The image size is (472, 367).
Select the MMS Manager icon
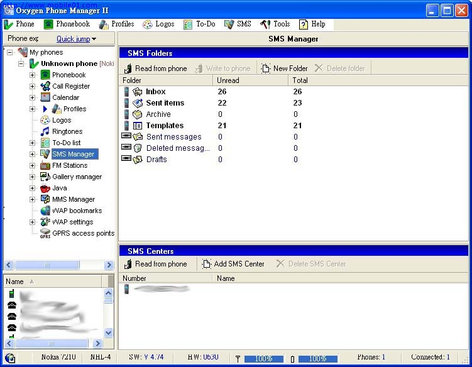pyautogui.click(x=45, y=199)
